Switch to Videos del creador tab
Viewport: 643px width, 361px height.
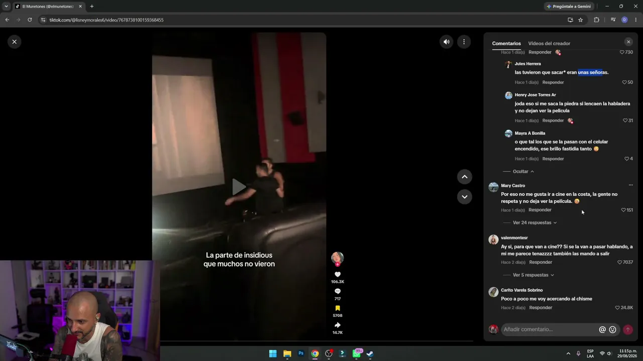(549, 44)
